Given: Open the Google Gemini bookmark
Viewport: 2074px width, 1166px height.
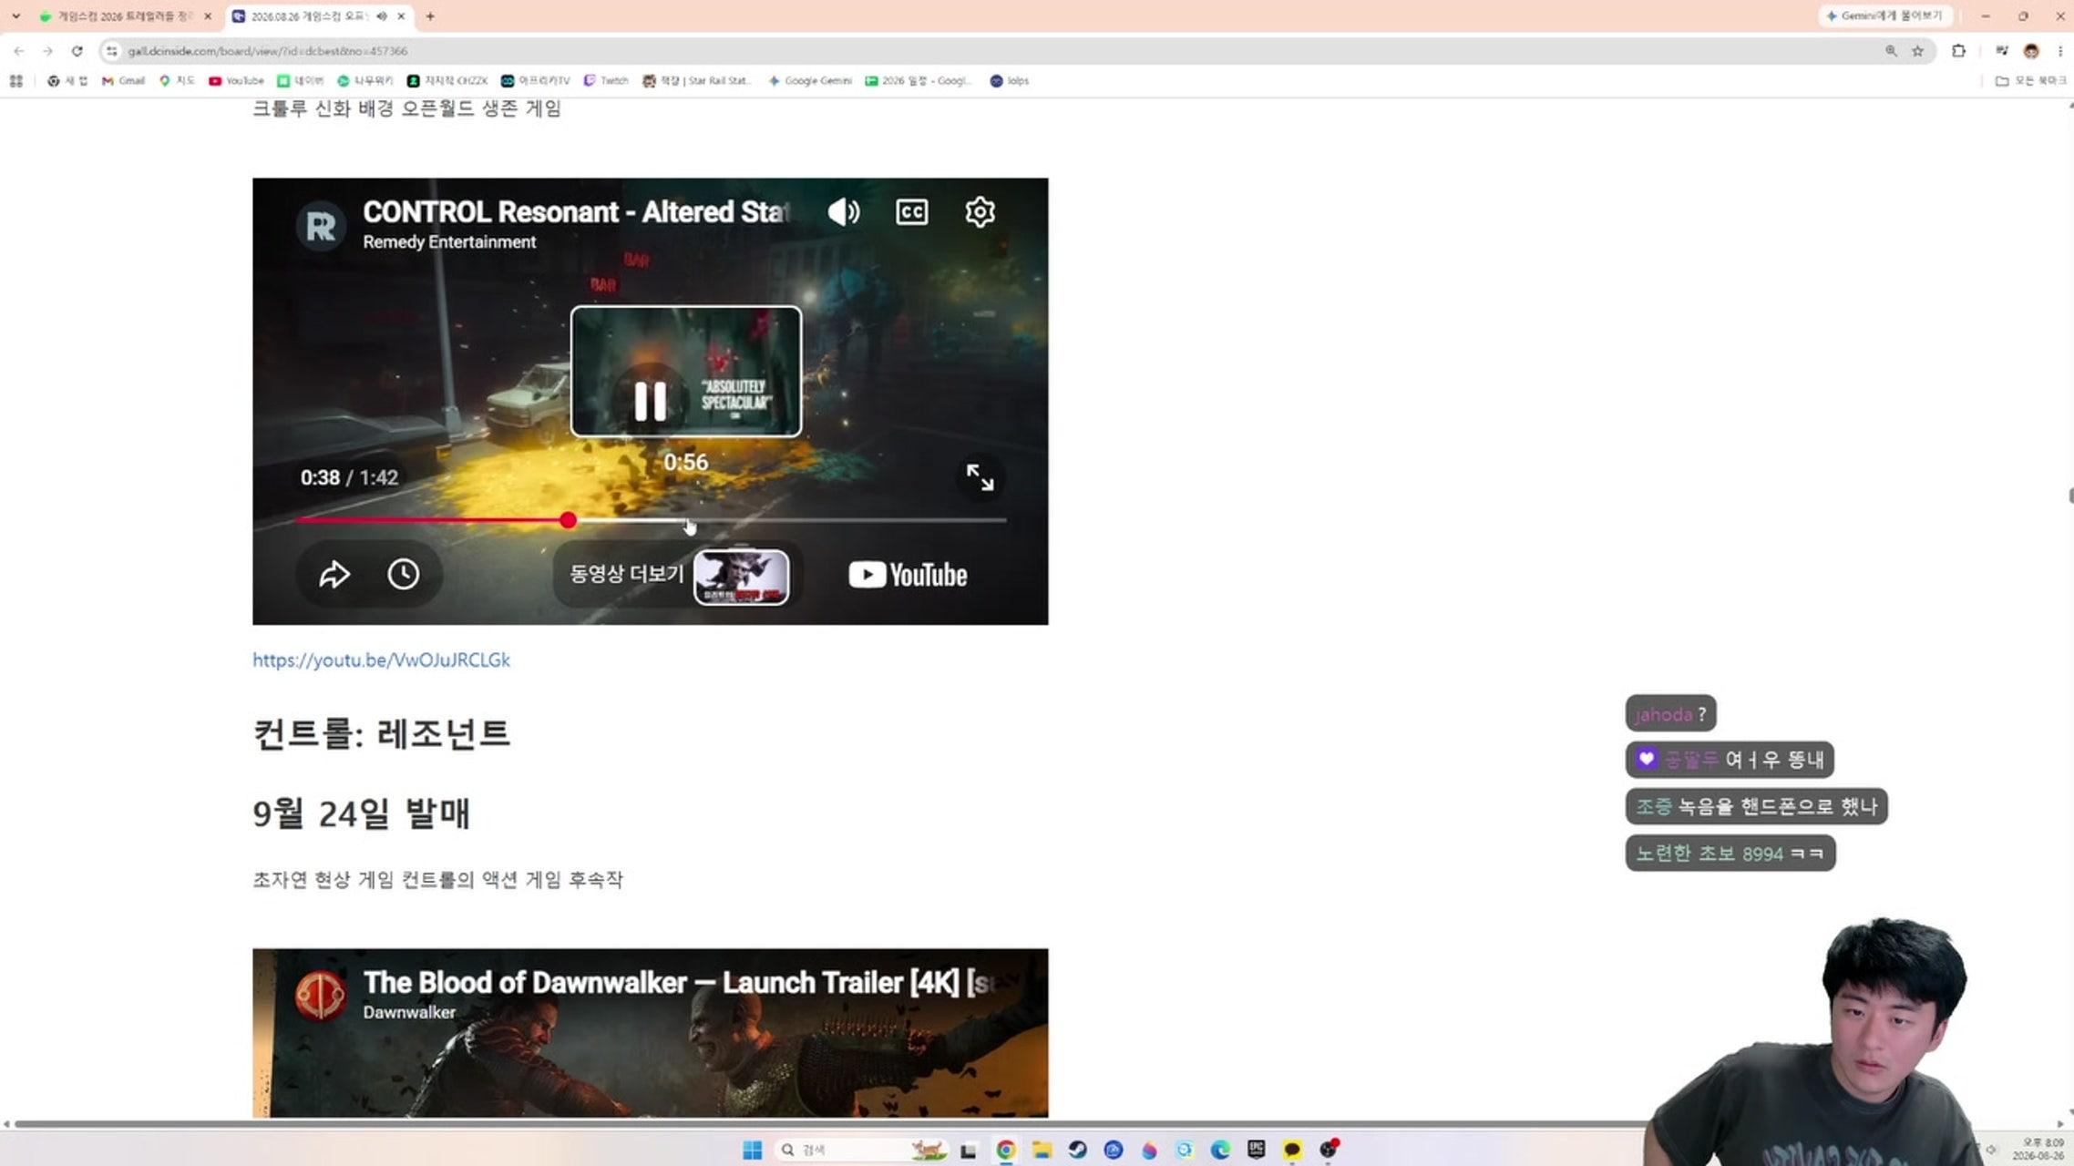Looking at the screenshot, I should pyautogui.click(x=810, y=81).
